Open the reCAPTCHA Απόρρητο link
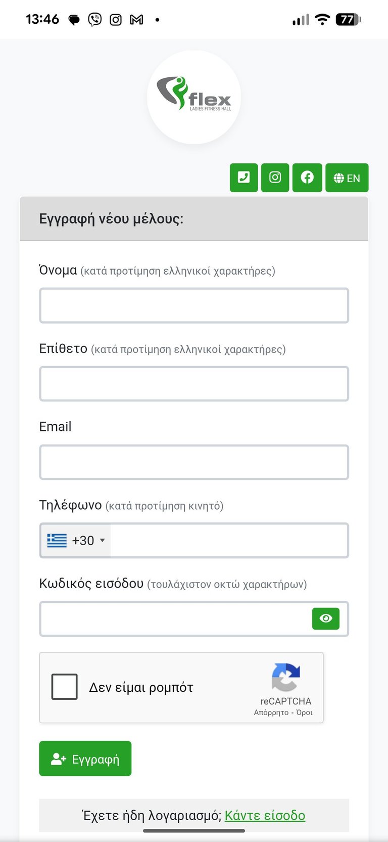388x842 pixels. [271, 713]
